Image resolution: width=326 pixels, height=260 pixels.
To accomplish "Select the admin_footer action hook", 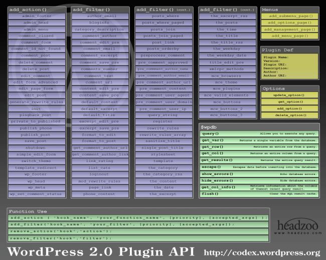I will 37,16.
